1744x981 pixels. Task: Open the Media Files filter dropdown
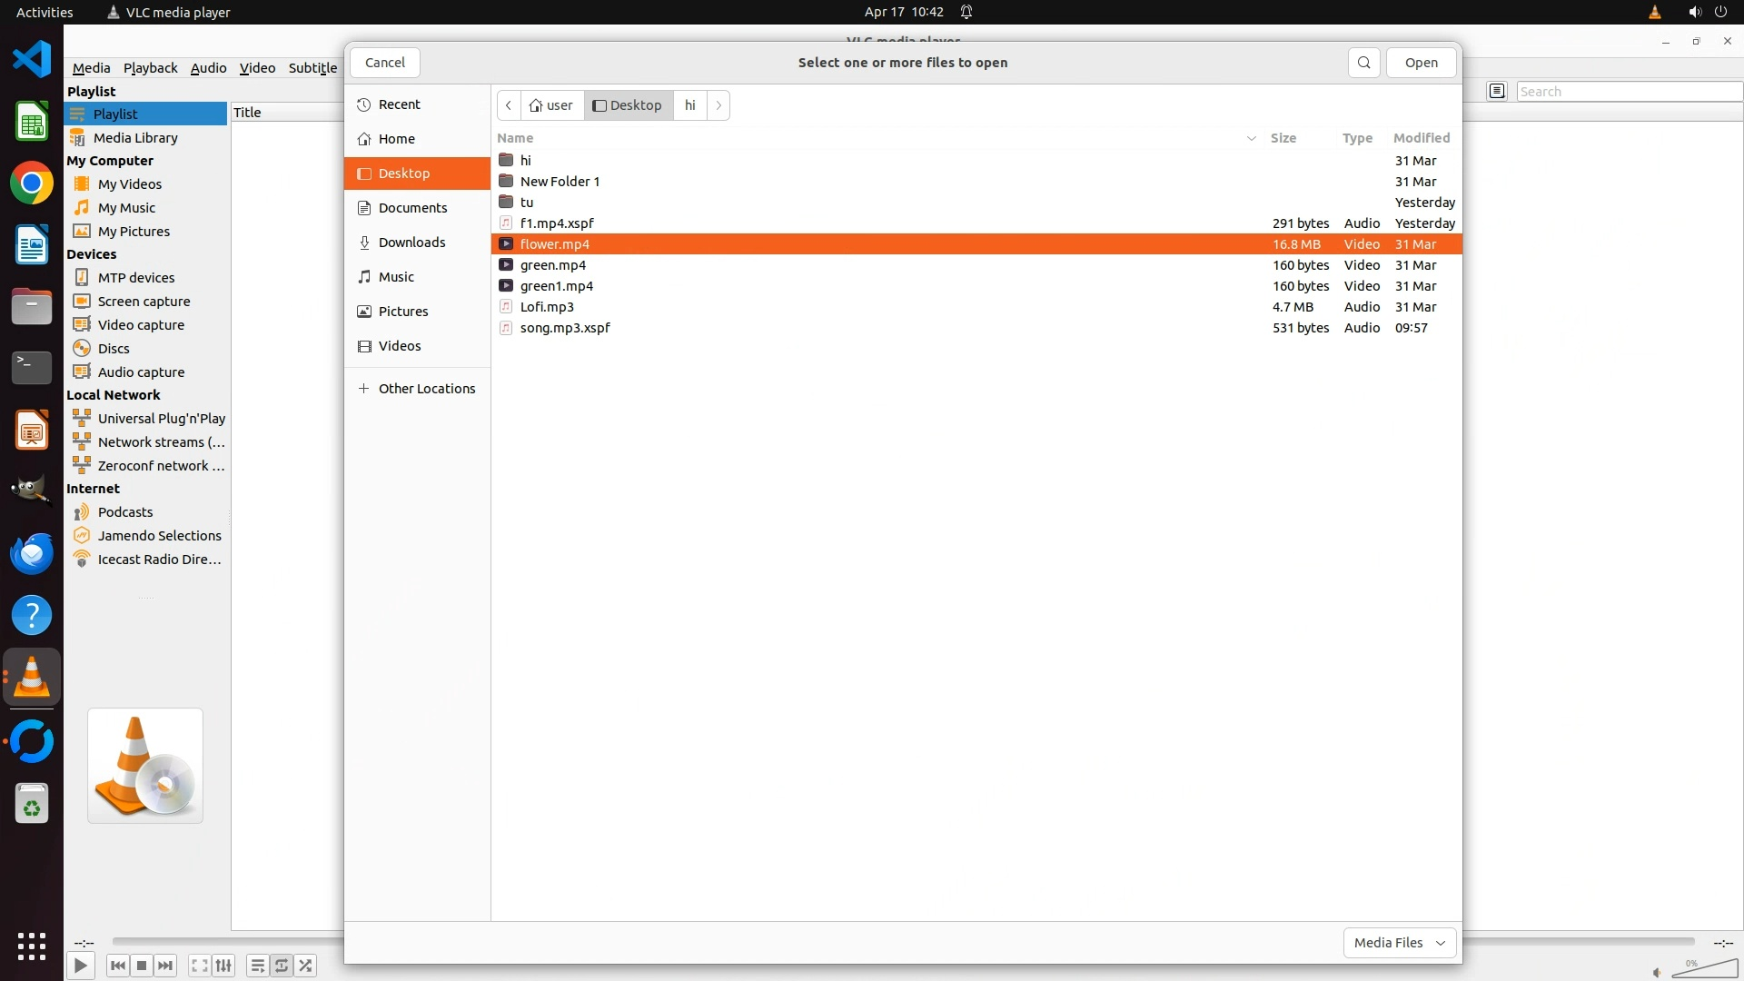[x=1399, y=943]
